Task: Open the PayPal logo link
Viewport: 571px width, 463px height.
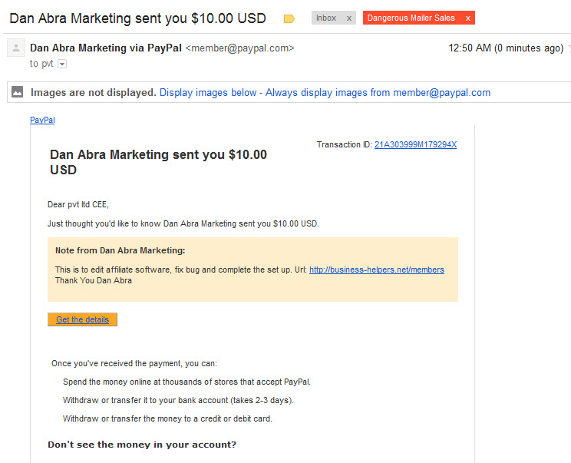Action: pyautogui.click(x=42, y=120)
